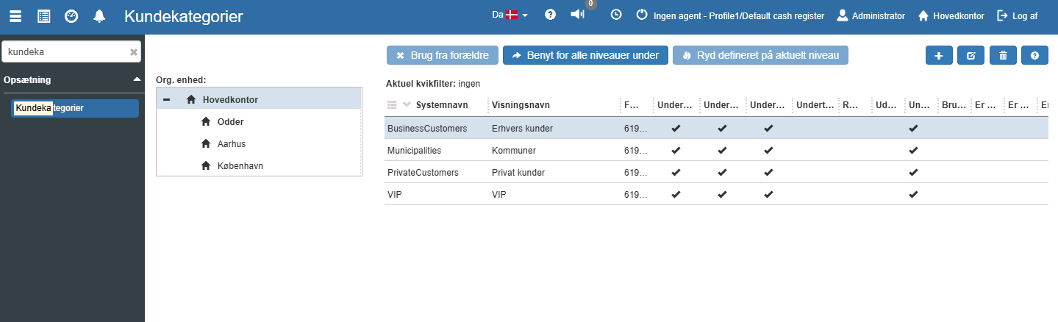Click "Benyt for alle niveauer under" button

(x=585, y=55)
